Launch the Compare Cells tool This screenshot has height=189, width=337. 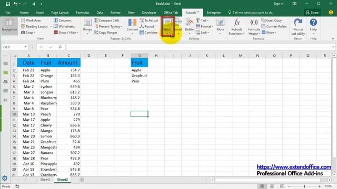coord(106,20)
